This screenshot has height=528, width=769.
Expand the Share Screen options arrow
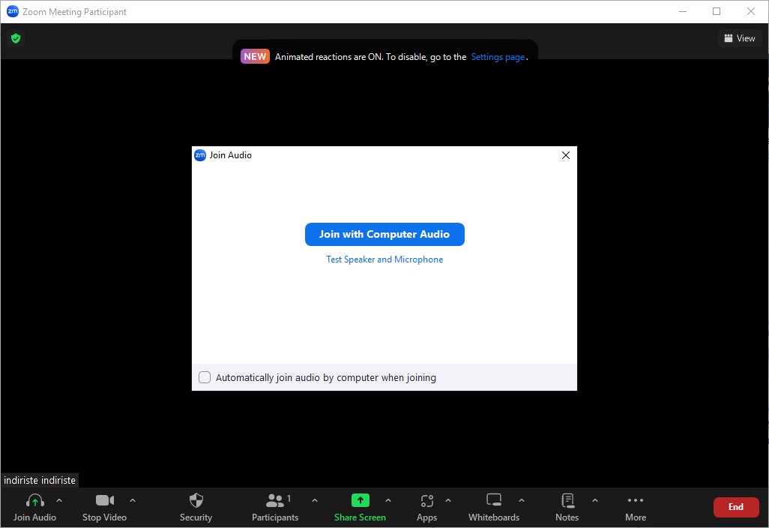388,500
